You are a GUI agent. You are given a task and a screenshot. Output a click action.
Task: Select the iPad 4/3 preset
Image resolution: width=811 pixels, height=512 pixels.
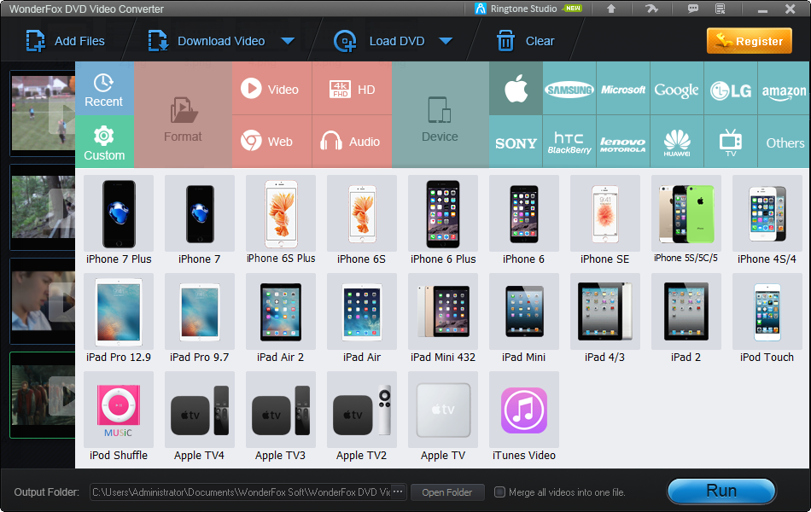pos(605,319)
